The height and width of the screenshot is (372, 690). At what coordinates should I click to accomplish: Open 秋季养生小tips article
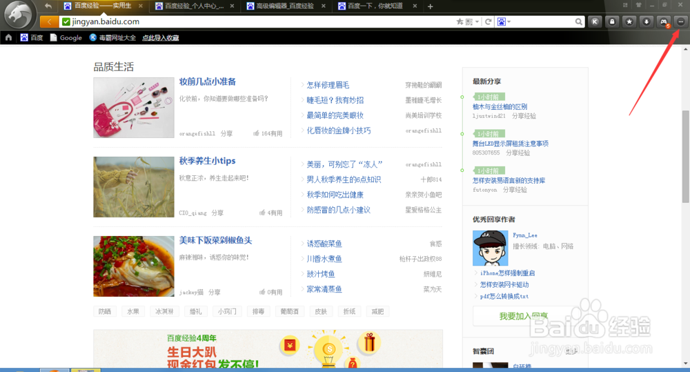point(207,161)
